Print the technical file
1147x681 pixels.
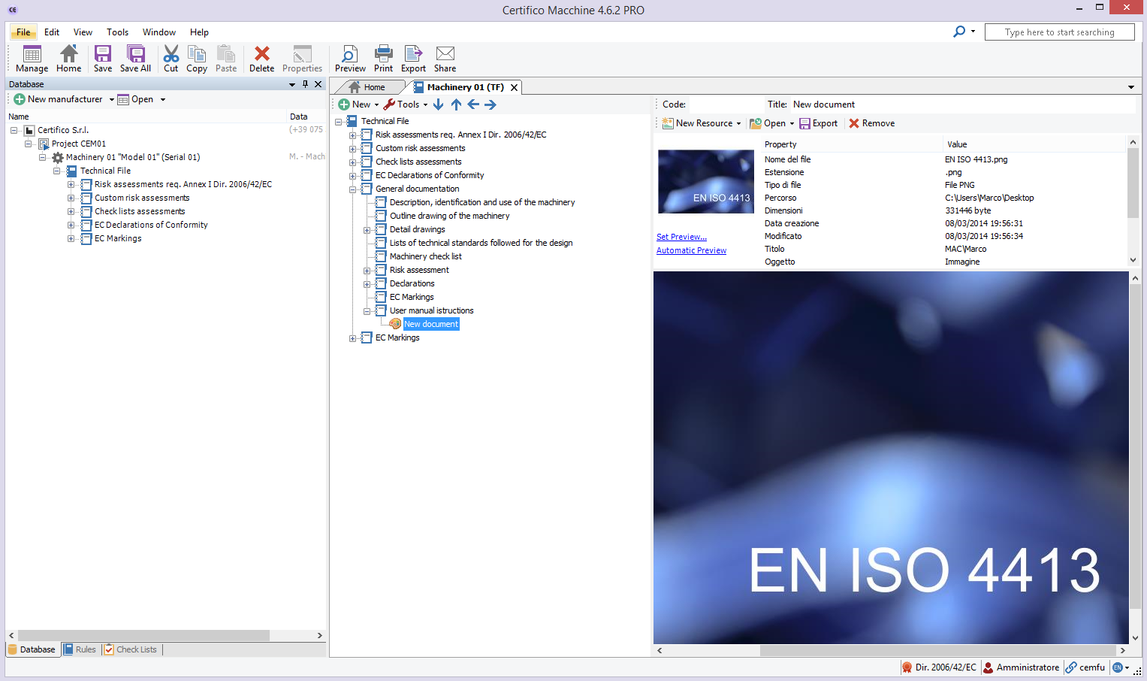pos(384,59)
